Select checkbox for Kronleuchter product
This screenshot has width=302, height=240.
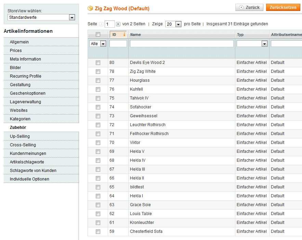click(x=98, y=223)
